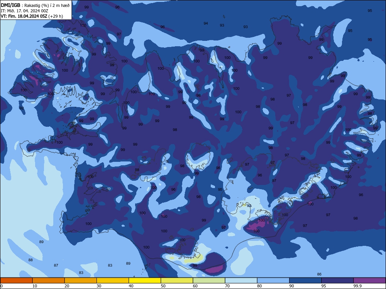Click the 0–10 dark orange legend swatch
Screen dimensions: 386x289
click(16, 281)
